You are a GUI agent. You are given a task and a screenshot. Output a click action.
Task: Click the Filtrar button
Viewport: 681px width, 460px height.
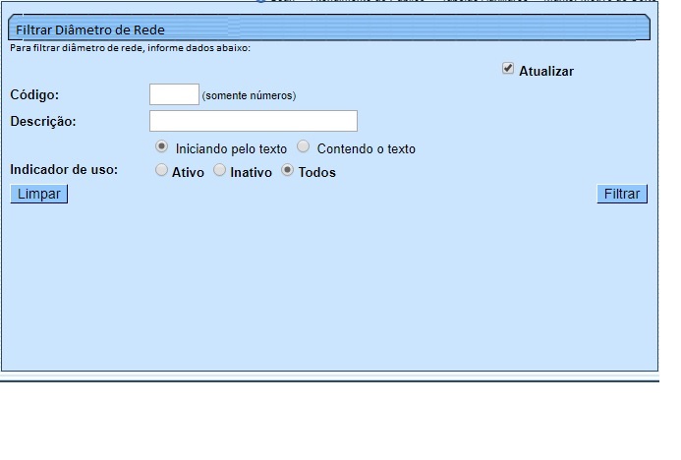tap(621, 194)
